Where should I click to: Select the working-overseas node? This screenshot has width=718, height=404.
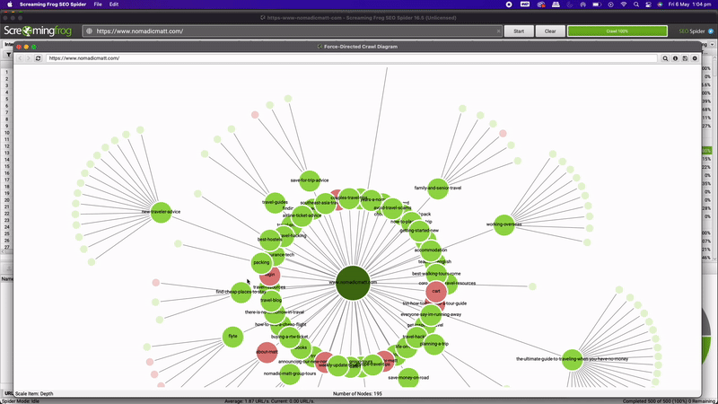[x=503, y=224]
